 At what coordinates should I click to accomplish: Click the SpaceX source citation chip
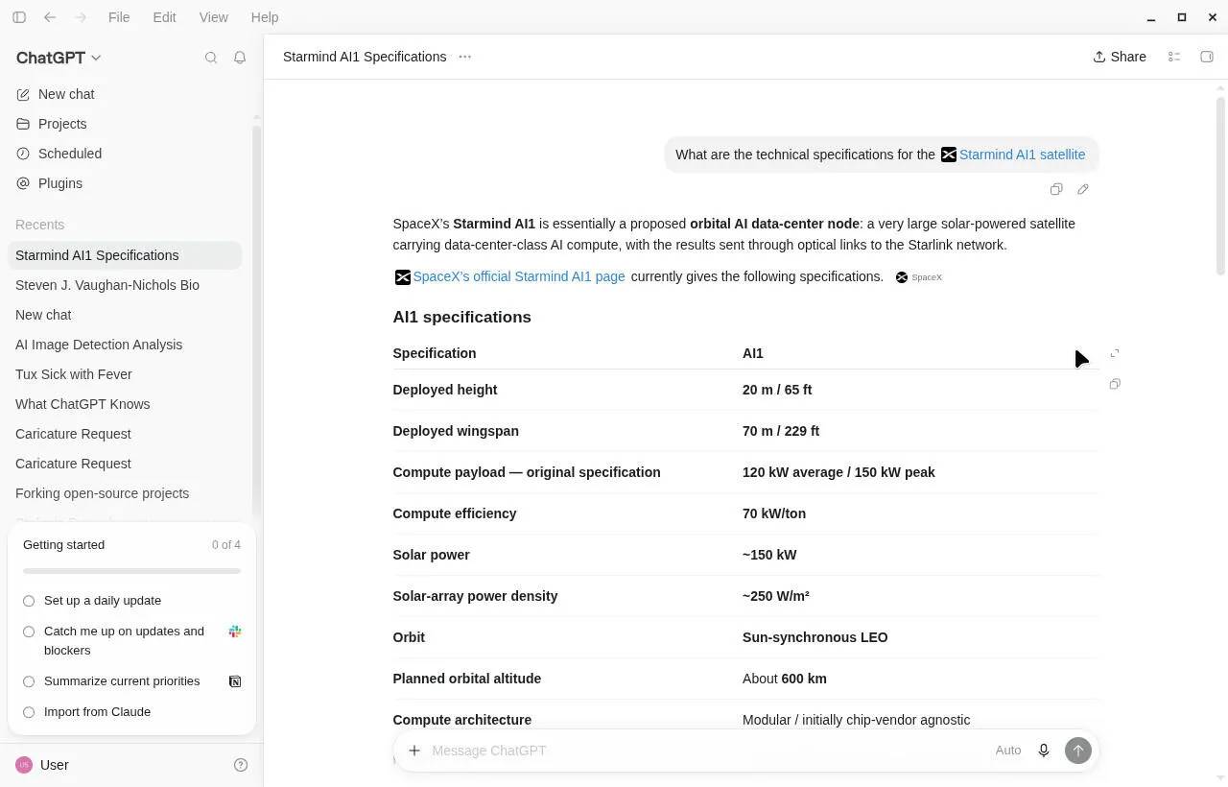click(x=919, y=277)
